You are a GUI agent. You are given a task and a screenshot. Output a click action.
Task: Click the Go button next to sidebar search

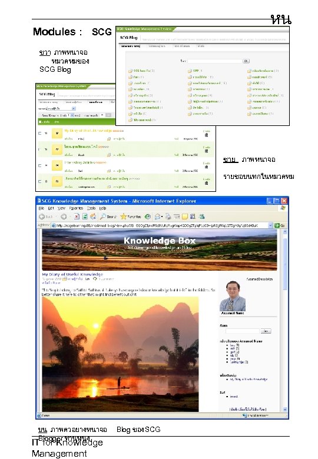point(266,331)
